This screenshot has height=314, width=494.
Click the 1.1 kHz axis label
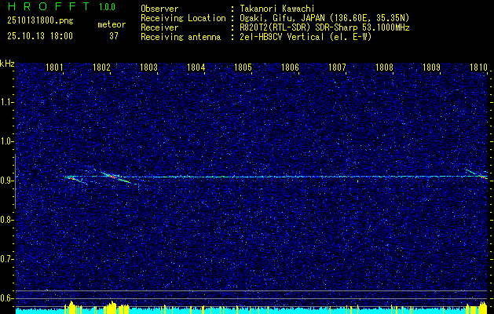tap(7, 102)
